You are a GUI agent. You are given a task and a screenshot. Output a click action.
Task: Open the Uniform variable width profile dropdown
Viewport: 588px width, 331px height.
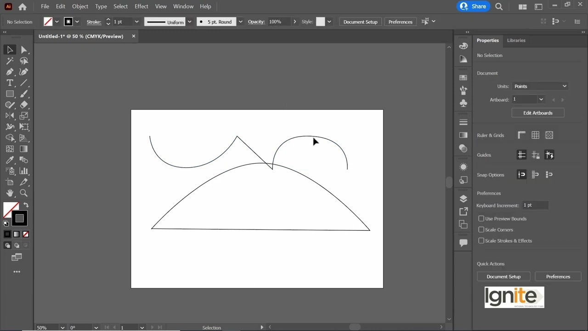(189, 22)
